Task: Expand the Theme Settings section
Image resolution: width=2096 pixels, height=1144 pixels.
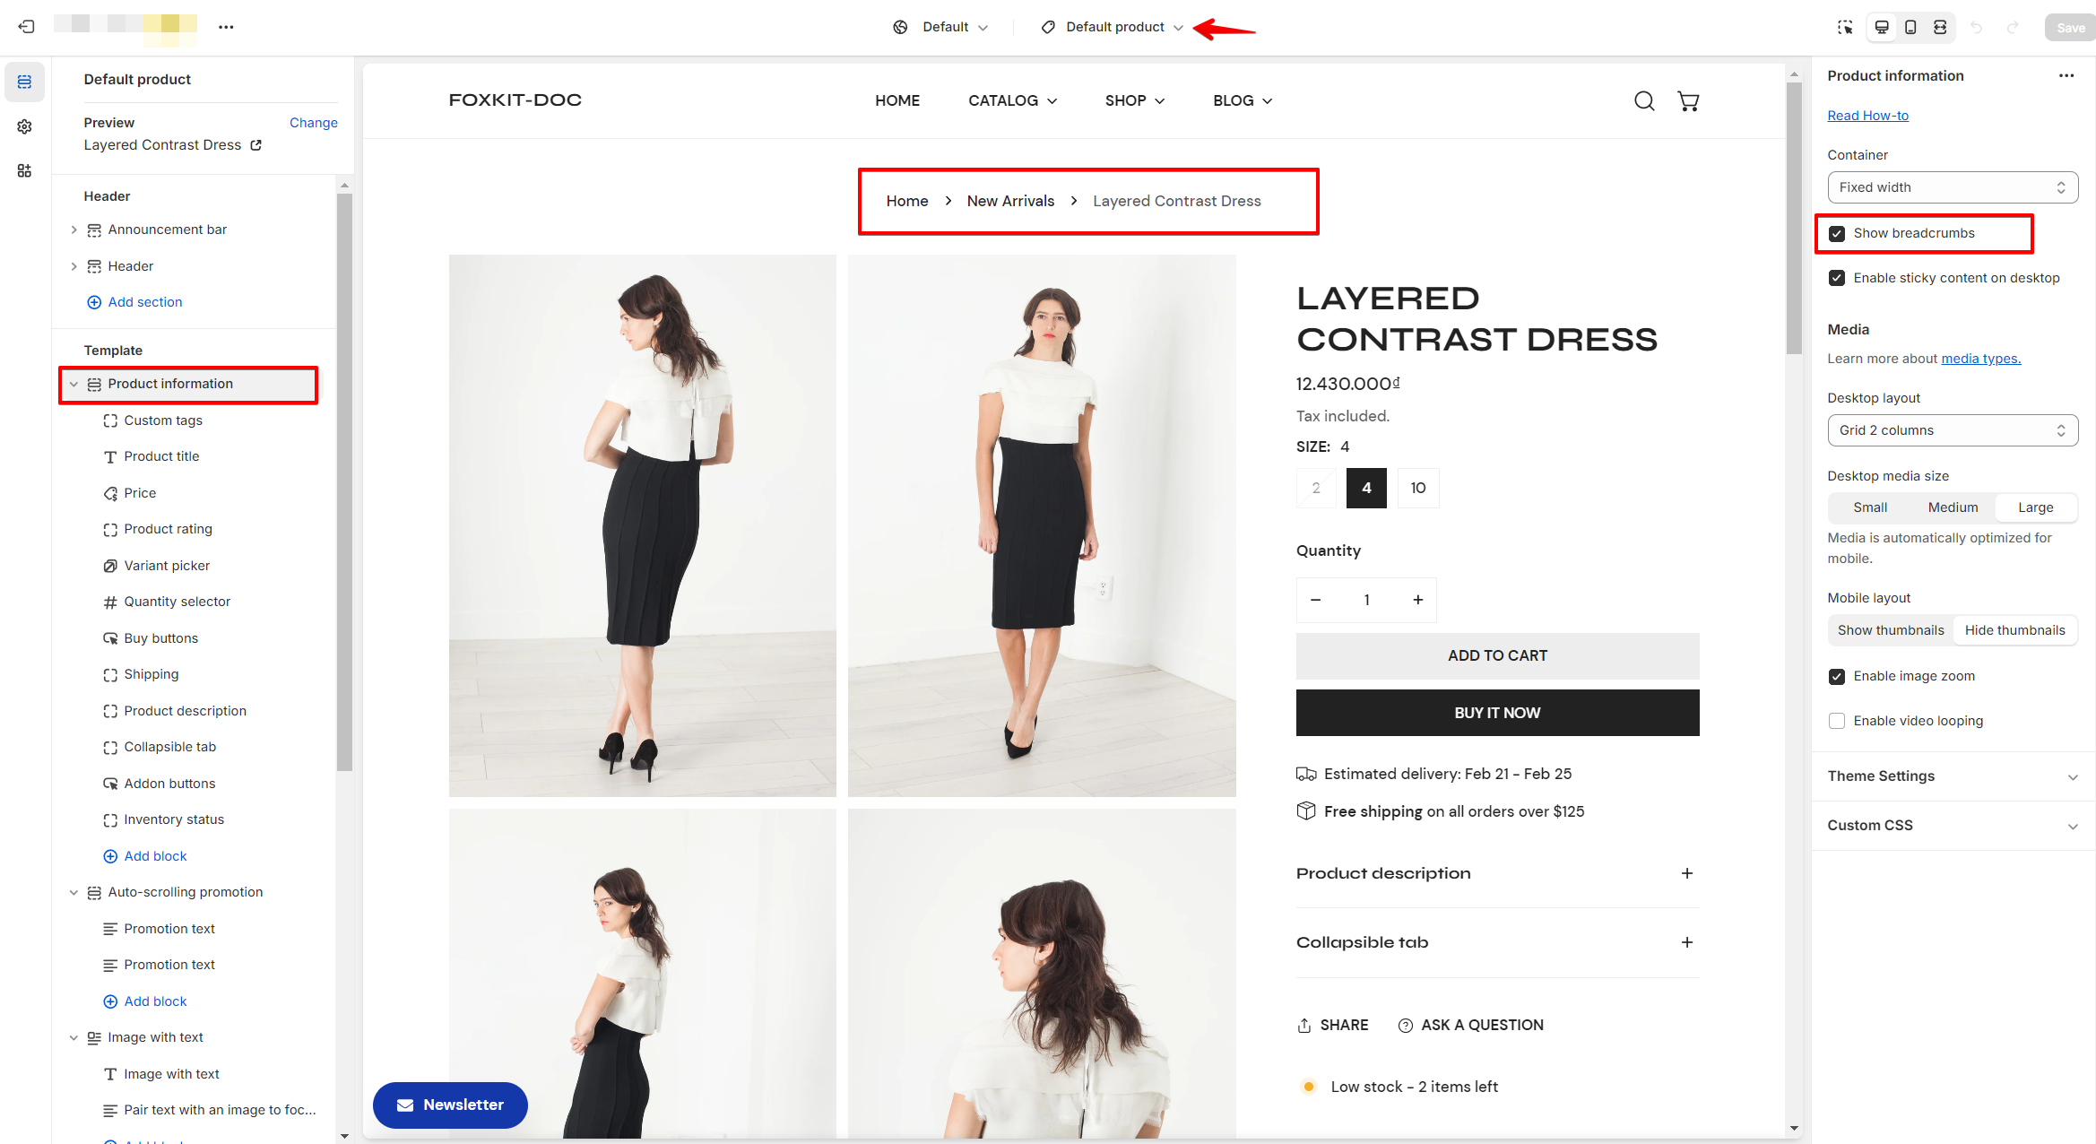Action: (1952, 776)
